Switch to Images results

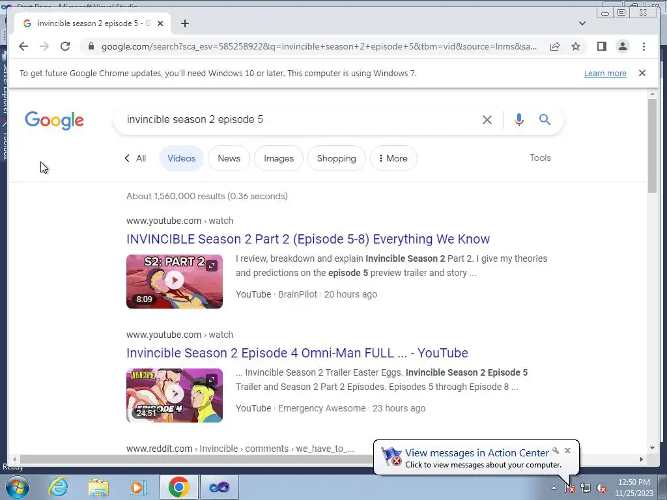279,158
